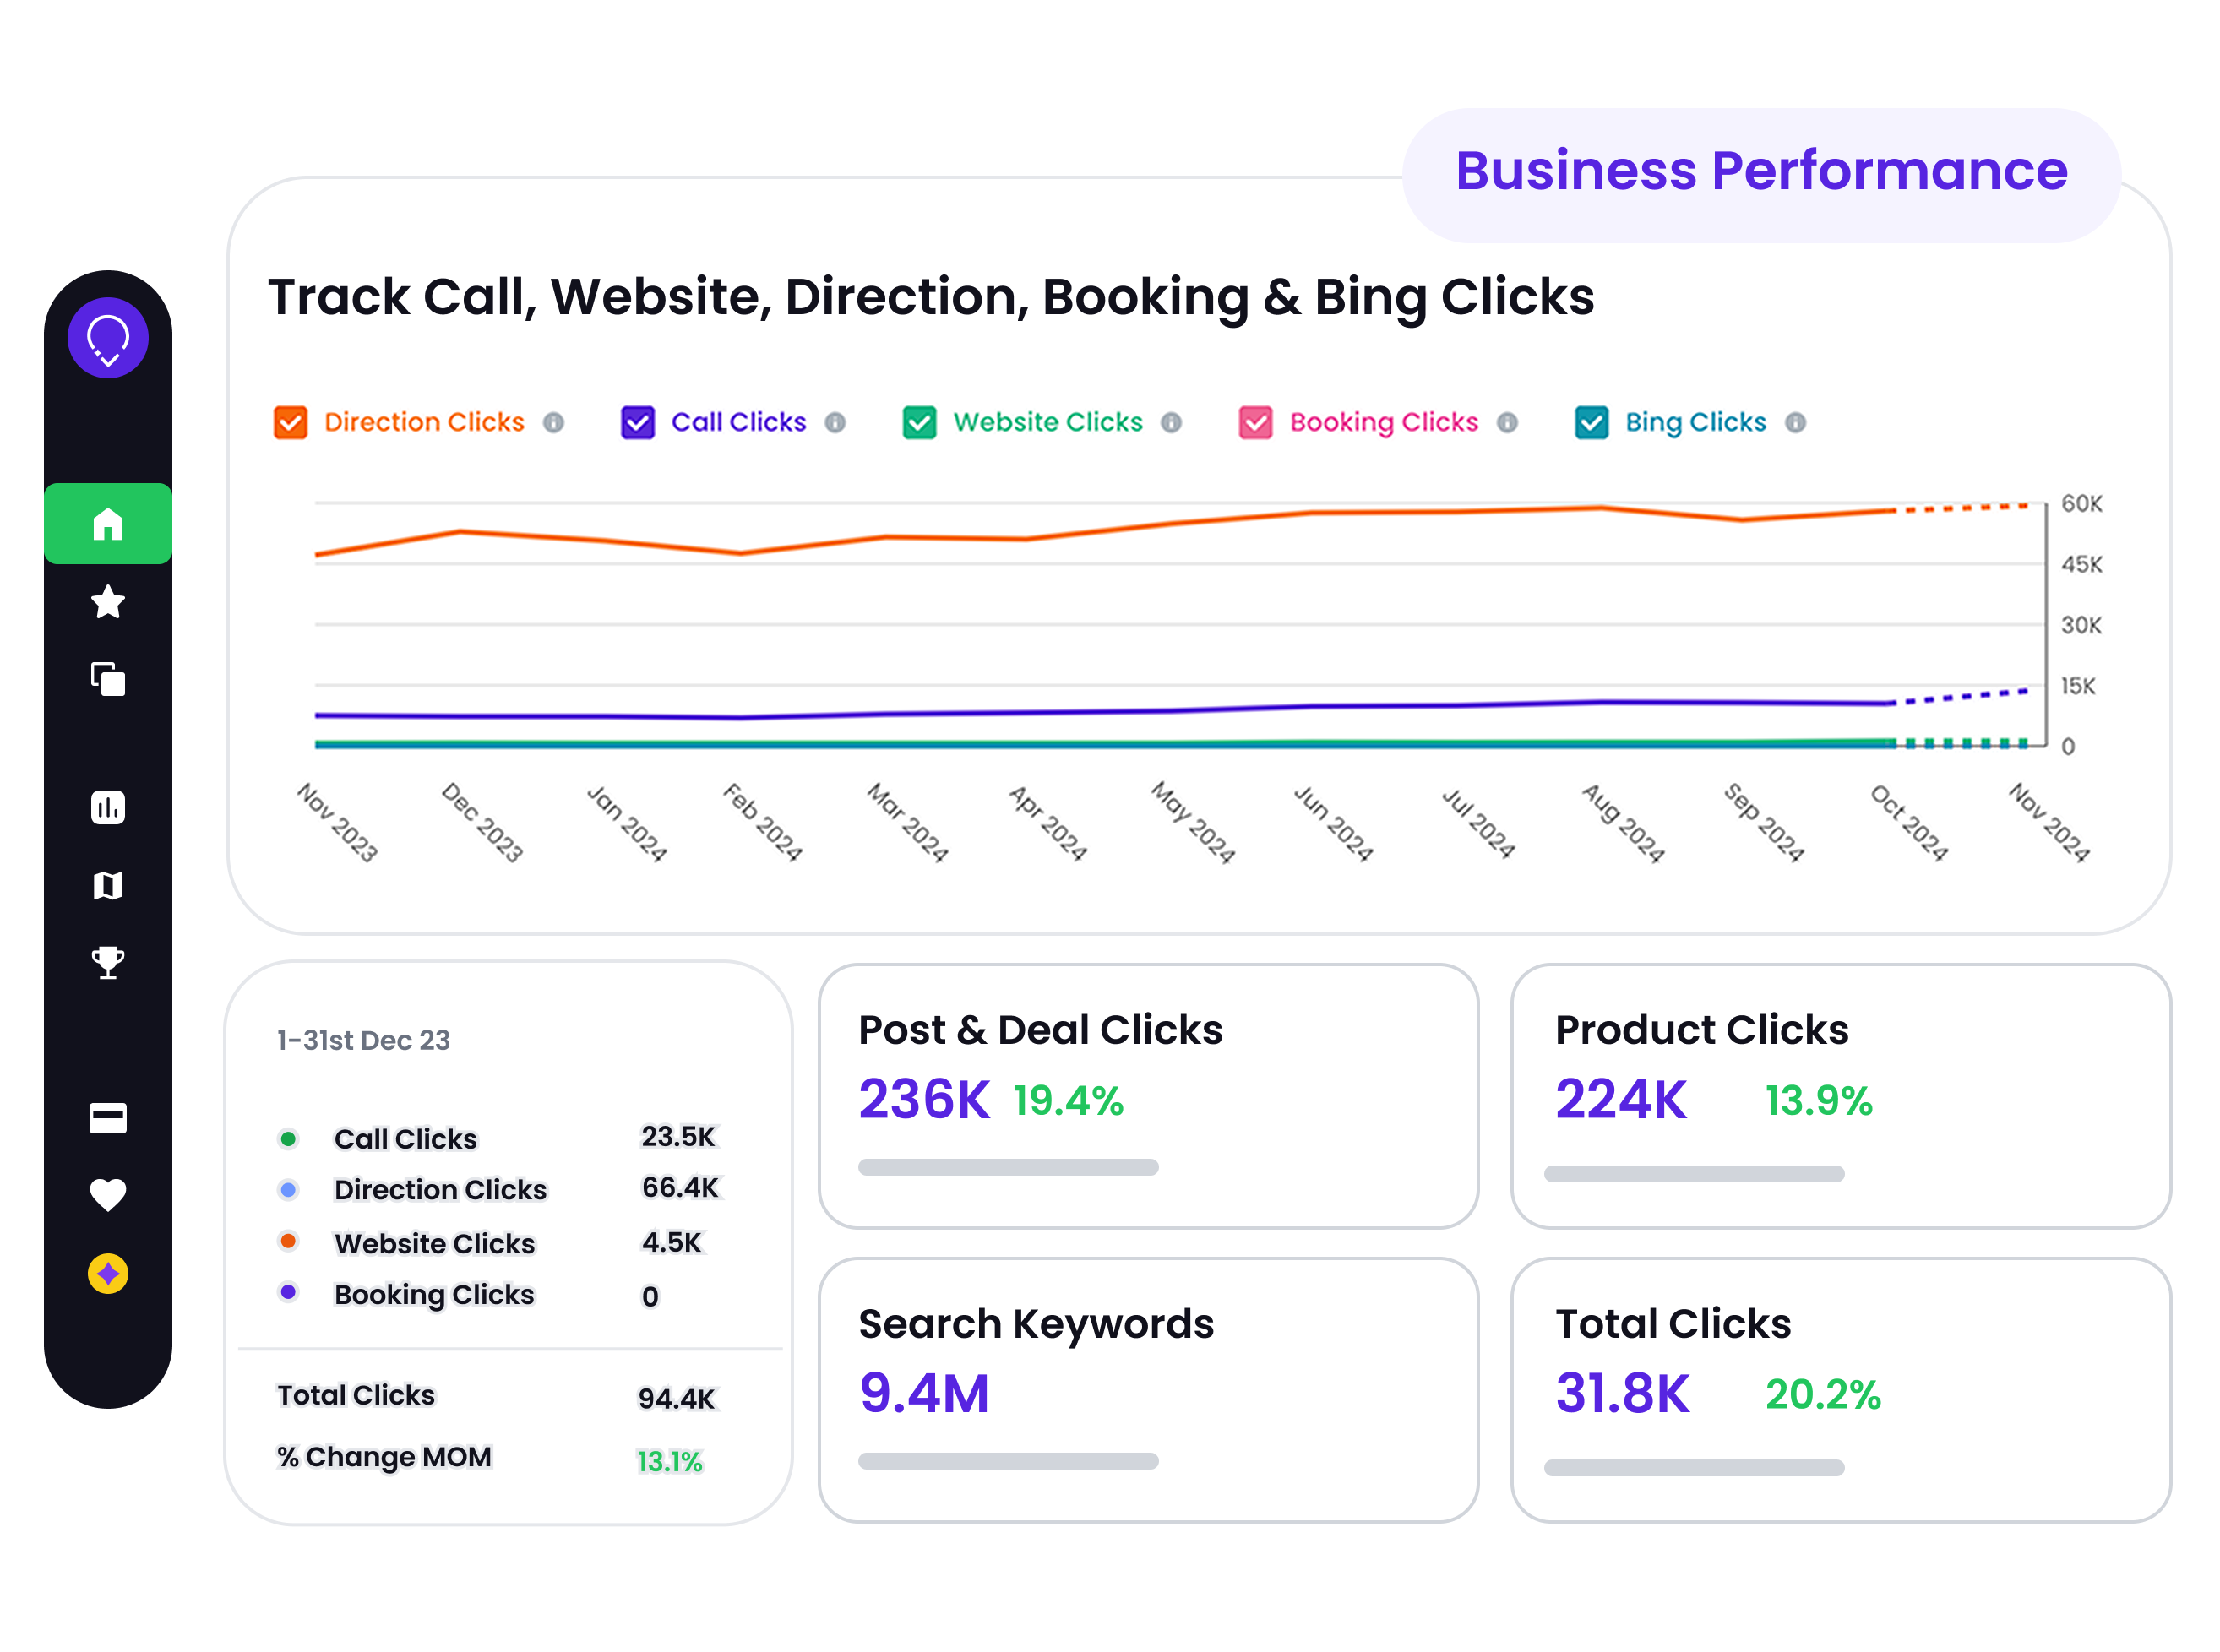Click the Call Clicks row value 23.5K
Screen dimensions: 2220x1652
coord(678,1137)
